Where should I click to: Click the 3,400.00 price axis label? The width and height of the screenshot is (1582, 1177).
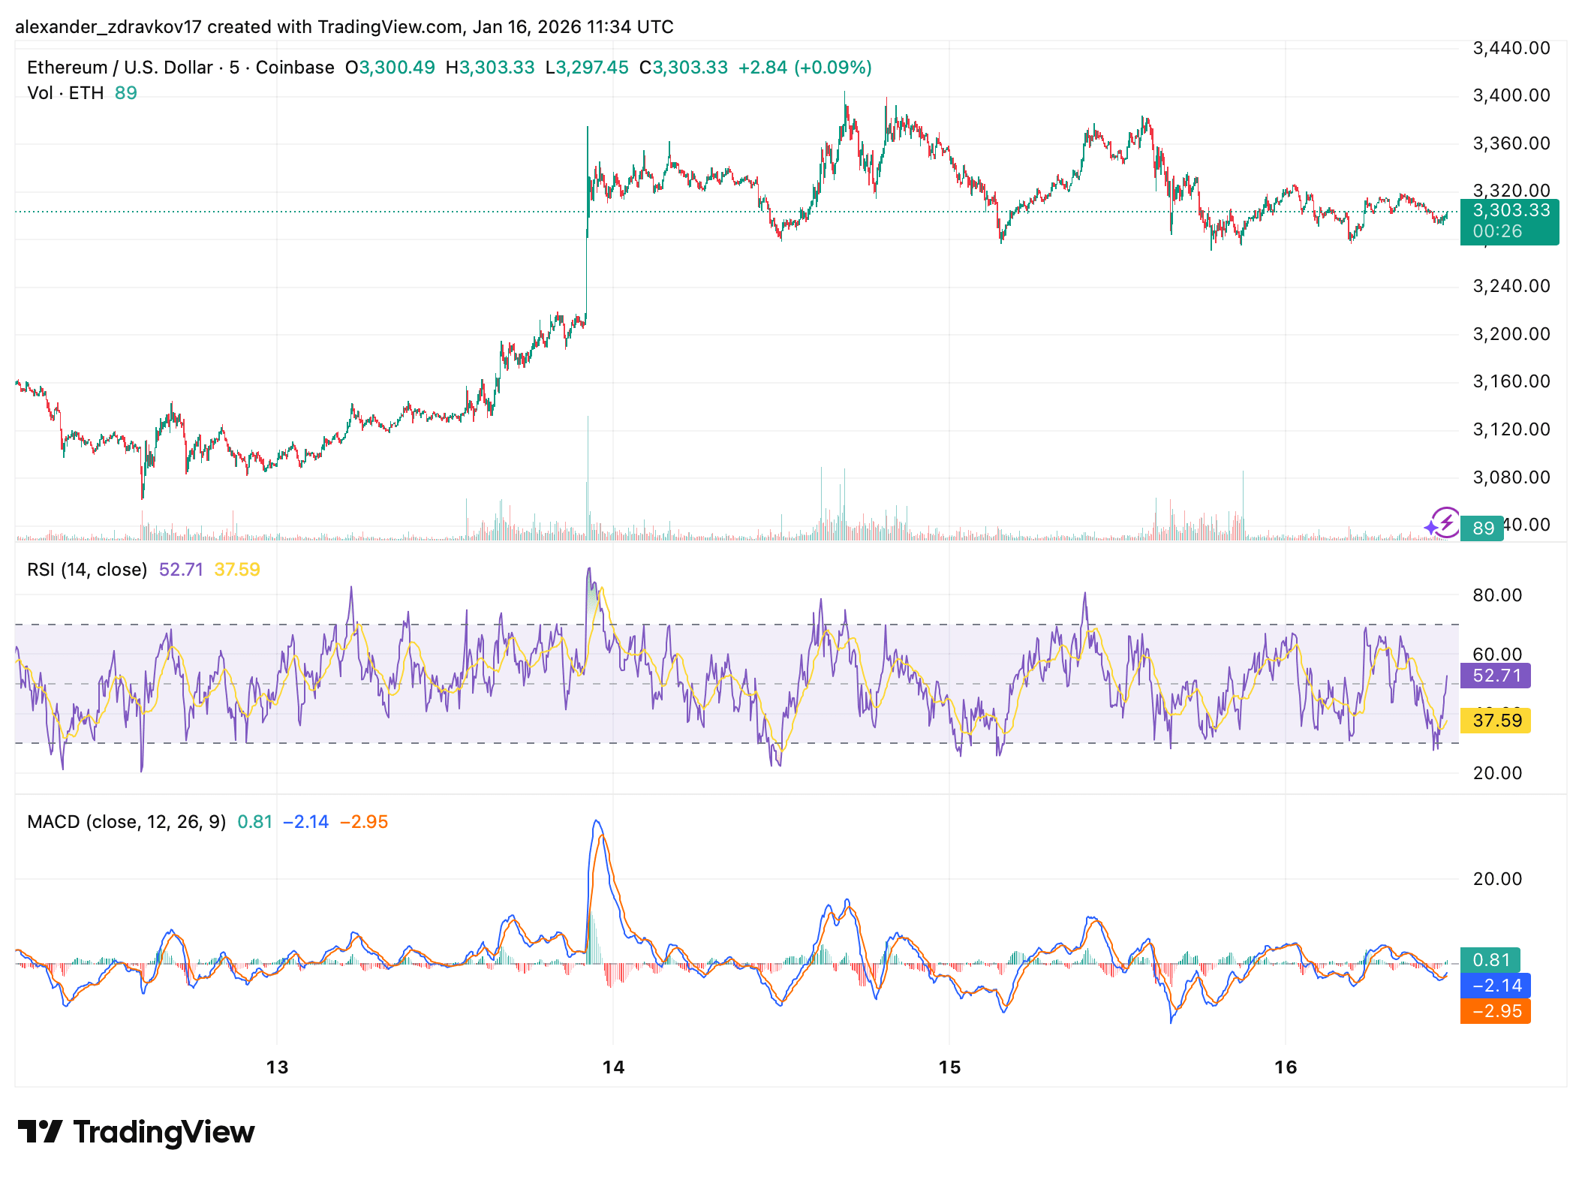1511,95
